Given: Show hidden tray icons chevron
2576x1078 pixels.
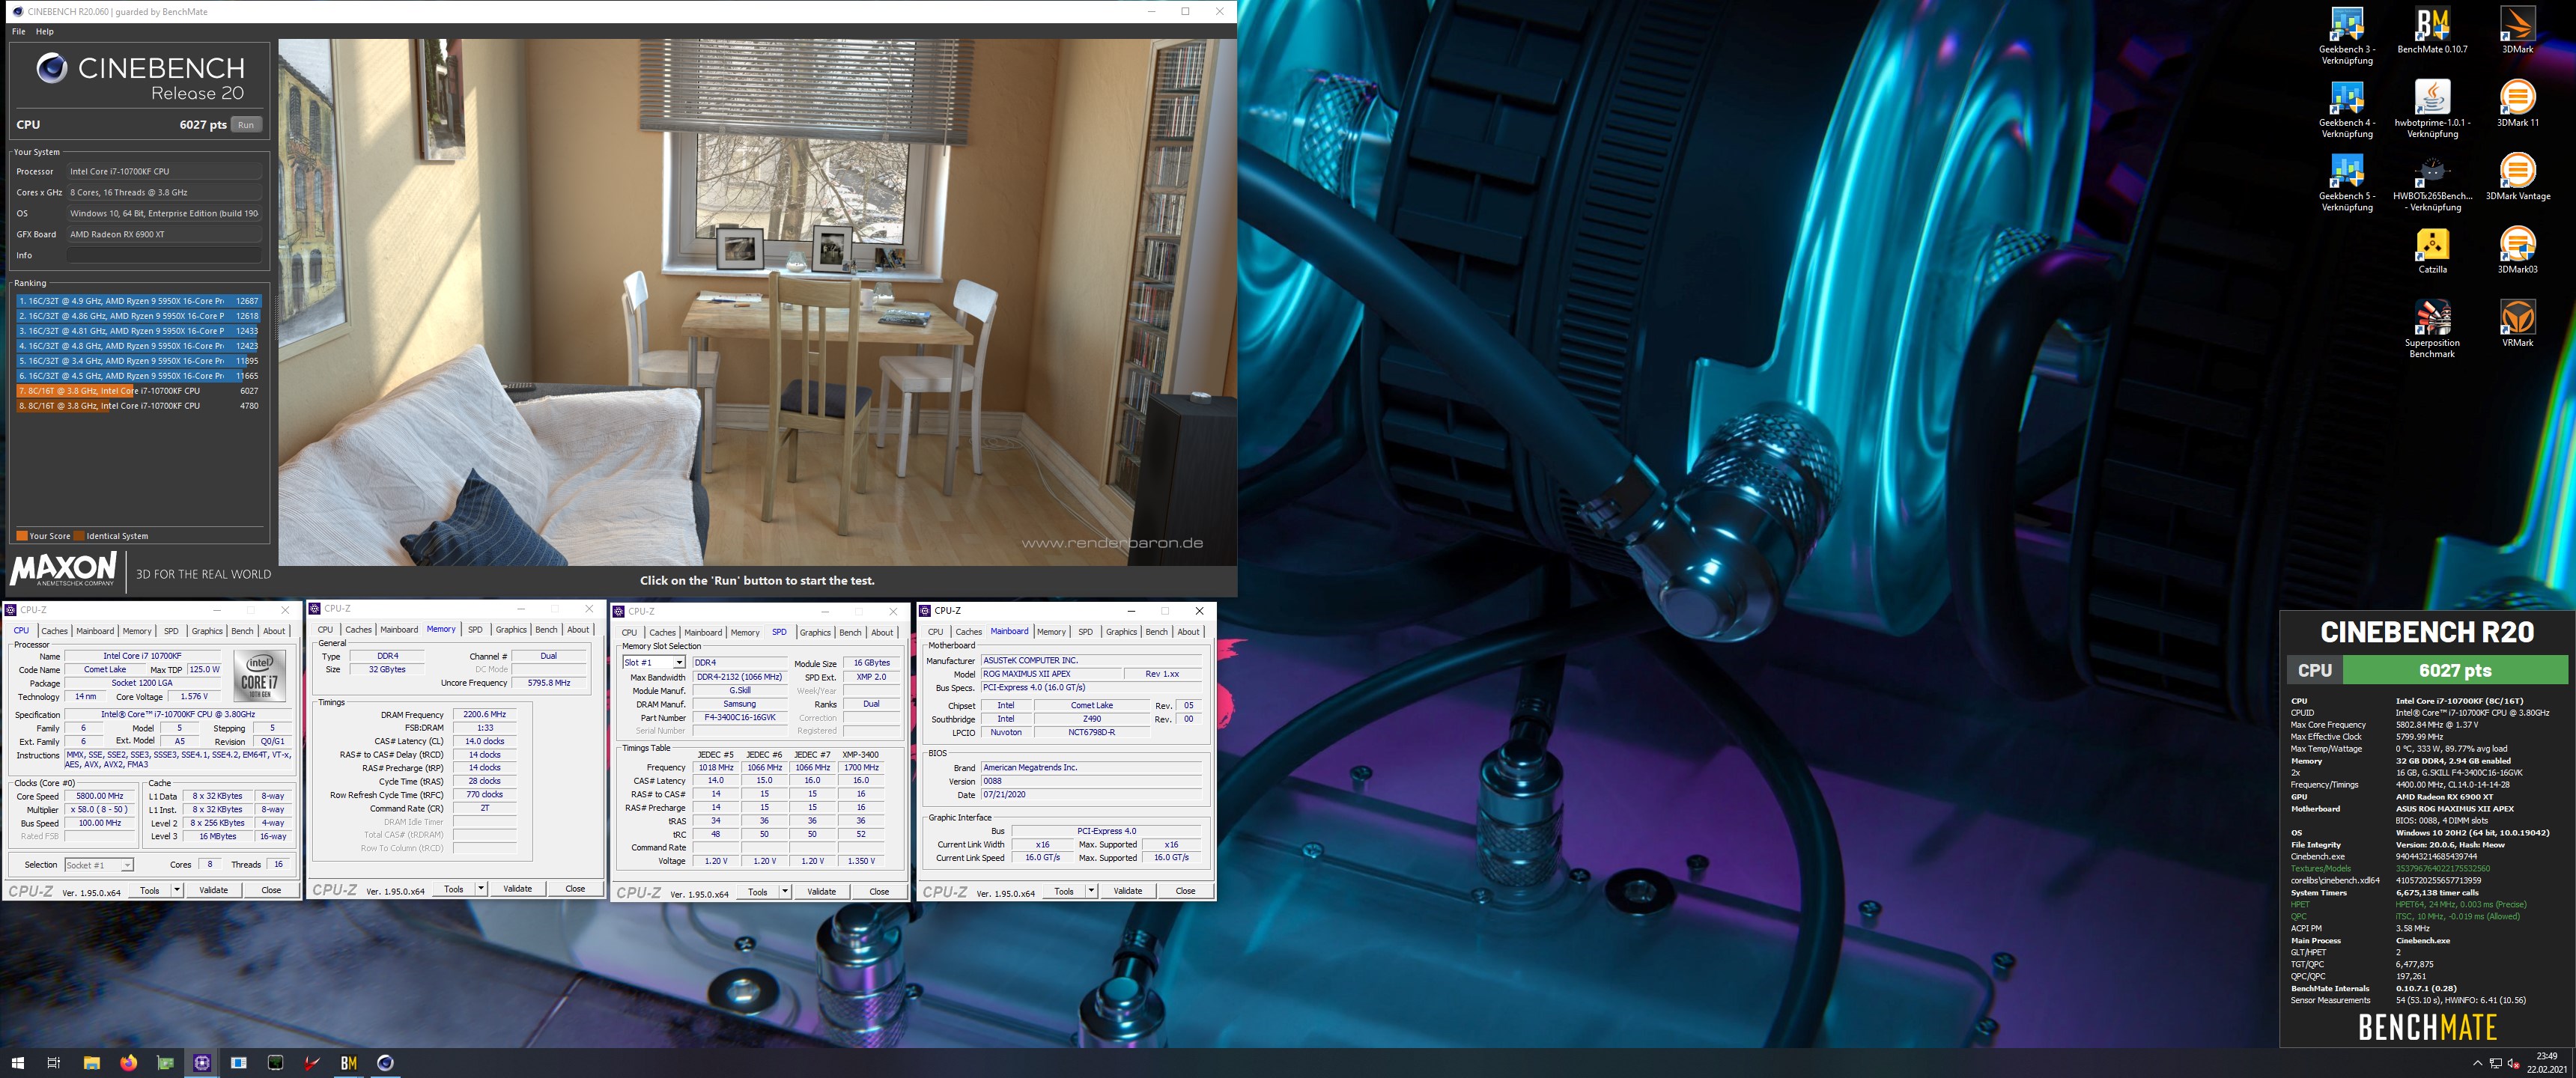Looking at the screenshot, I should (2477, 1063).
